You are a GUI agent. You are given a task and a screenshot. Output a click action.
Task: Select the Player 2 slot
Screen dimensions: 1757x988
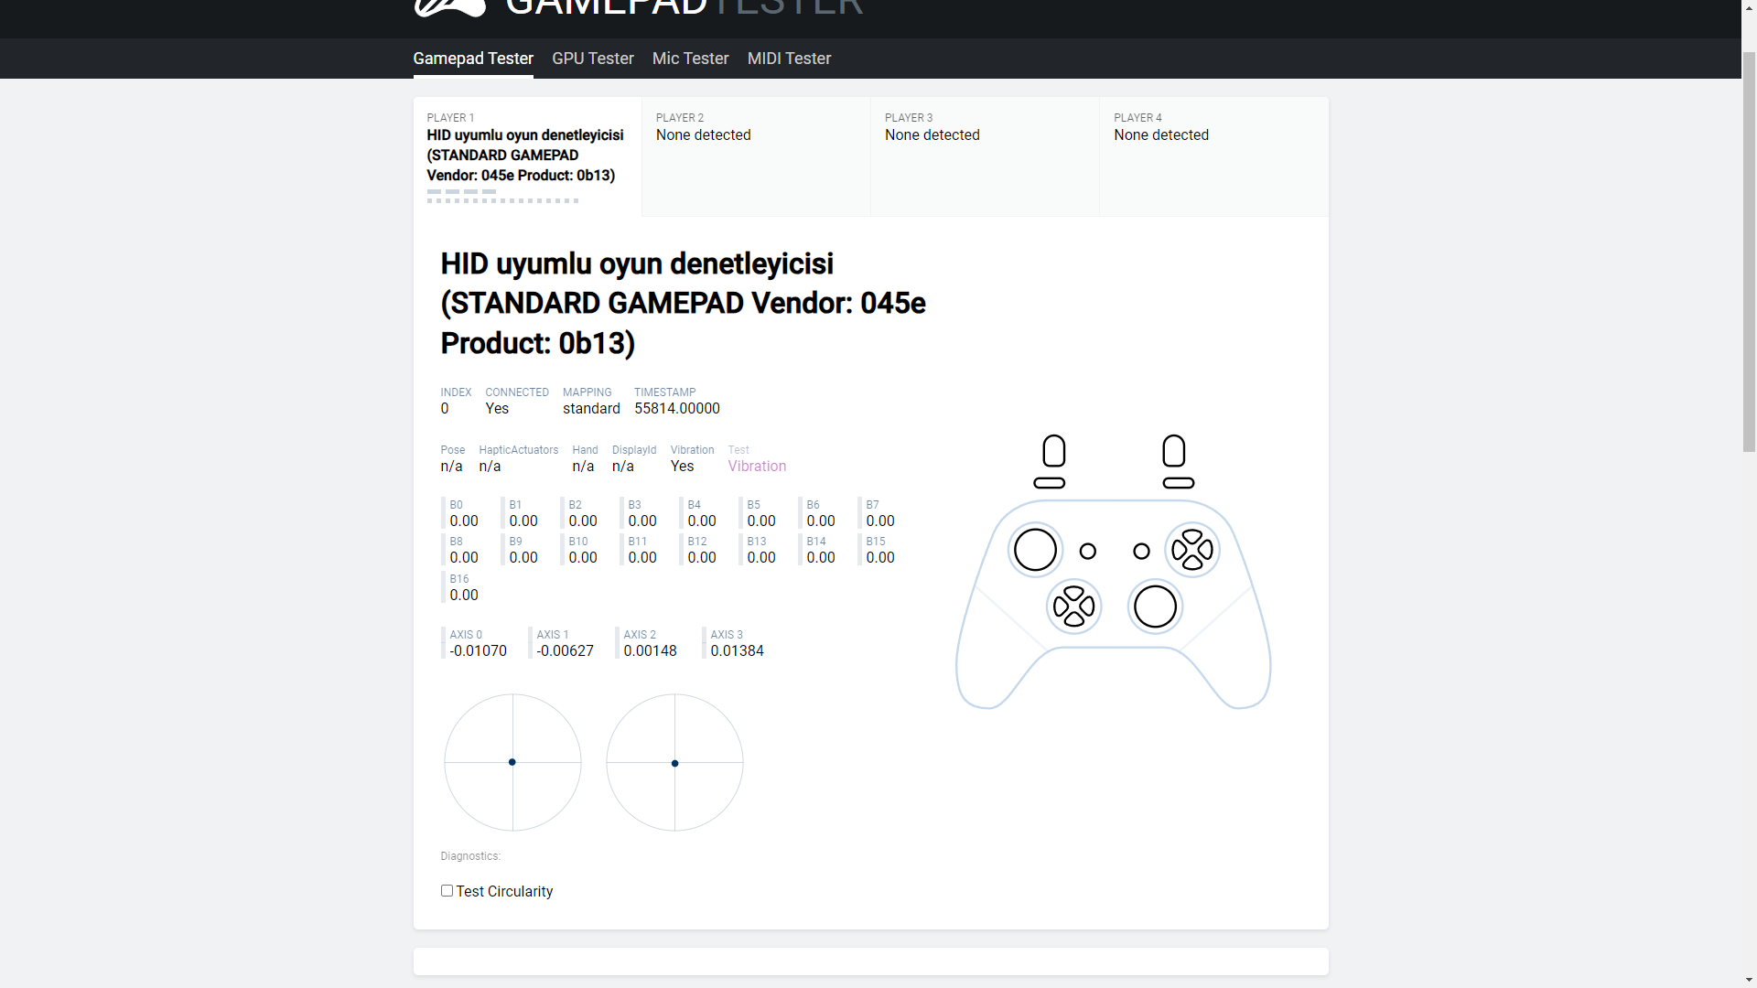pos(755,156)
